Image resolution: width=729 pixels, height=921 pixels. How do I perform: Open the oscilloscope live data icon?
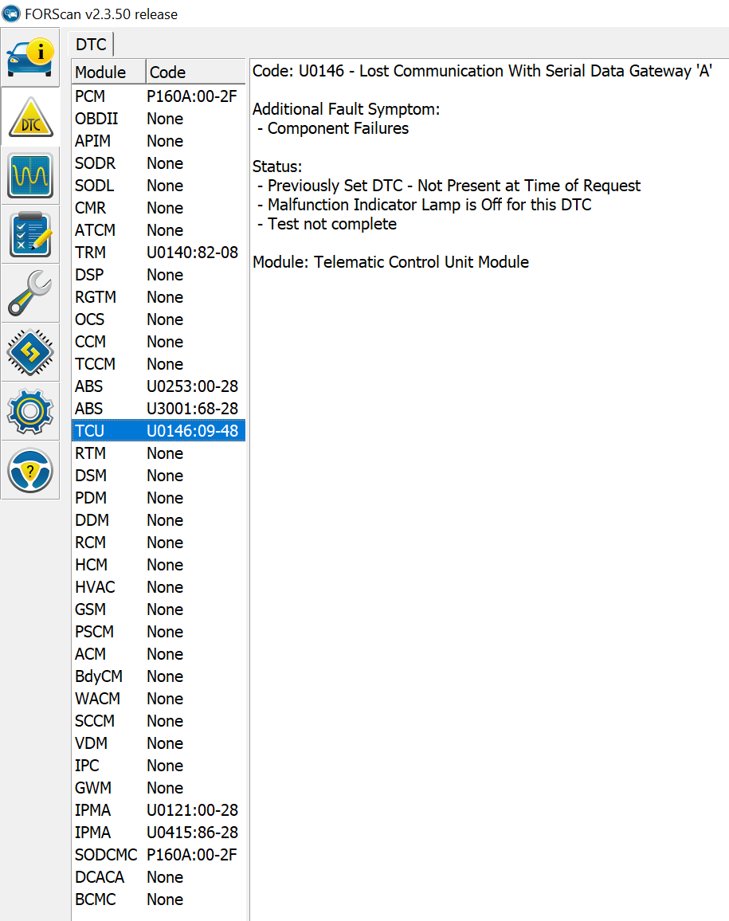[x=30, y=176]
